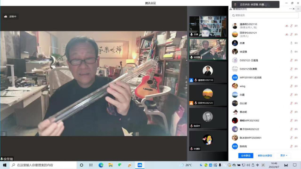The width and height of the screenshot is (301, 169).
Task: Click the avatar of member 陈帅克
Action: [x=235, y=146]
